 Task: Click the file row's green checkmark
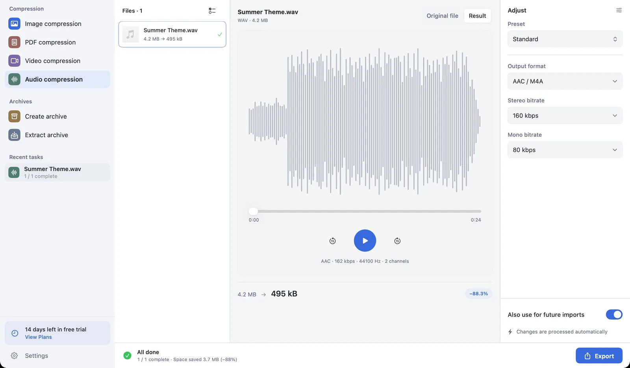pyautogui.click(x=220, y=34)
